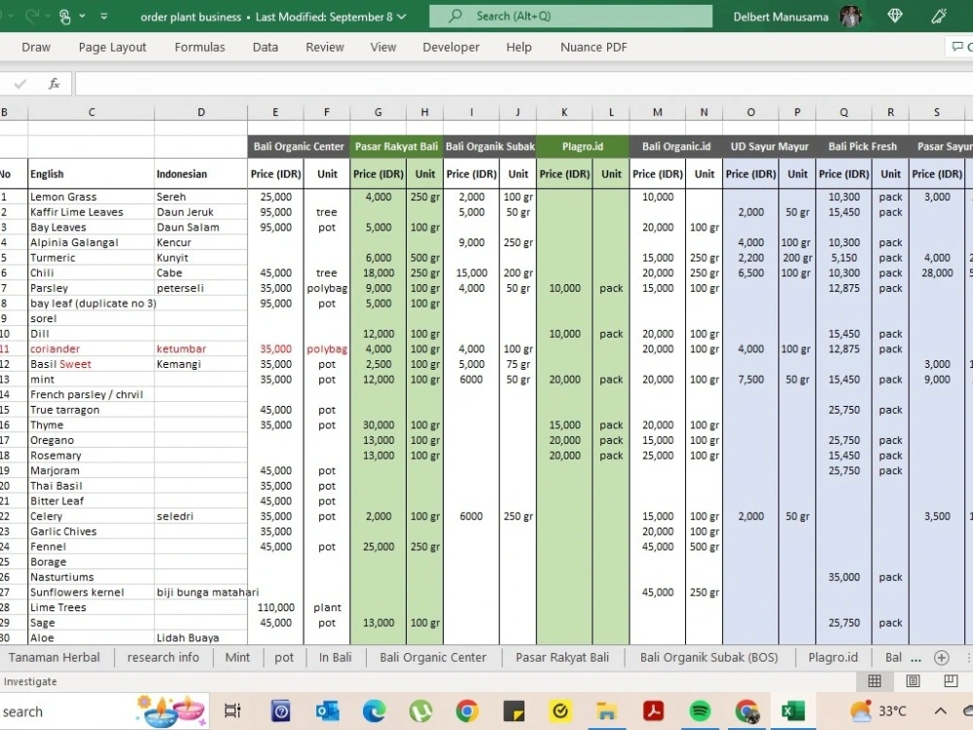
Task: Show hidden system tray icons chevron
Action: click(x=941, y=712)
